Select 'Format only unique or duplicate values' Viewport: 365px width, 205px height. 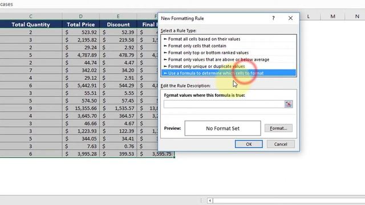(x=229, y=67)
